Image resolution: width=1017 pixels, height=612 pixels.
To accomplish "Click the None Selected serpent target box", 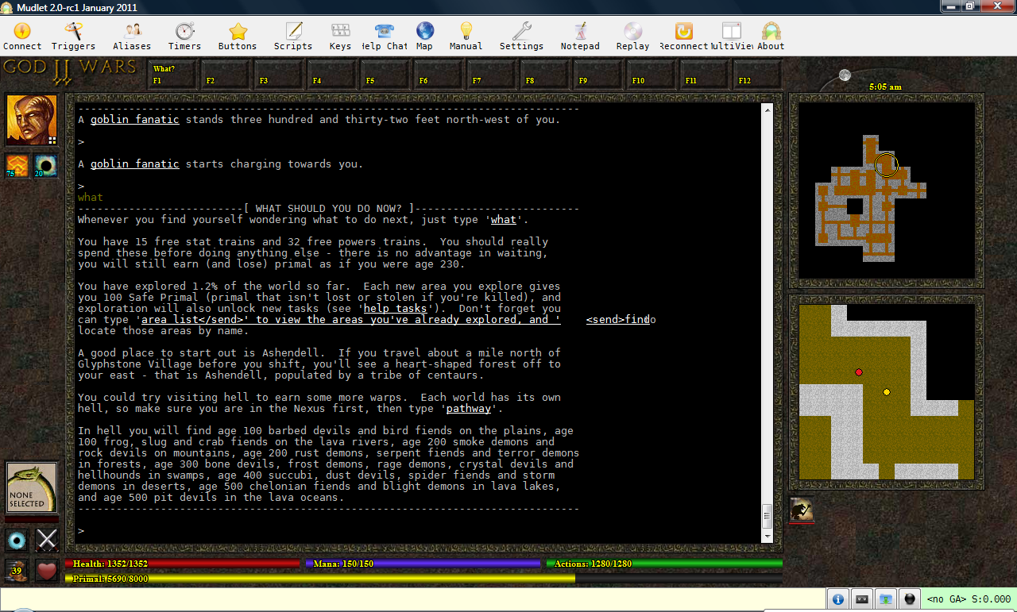I will click(32, 487).
